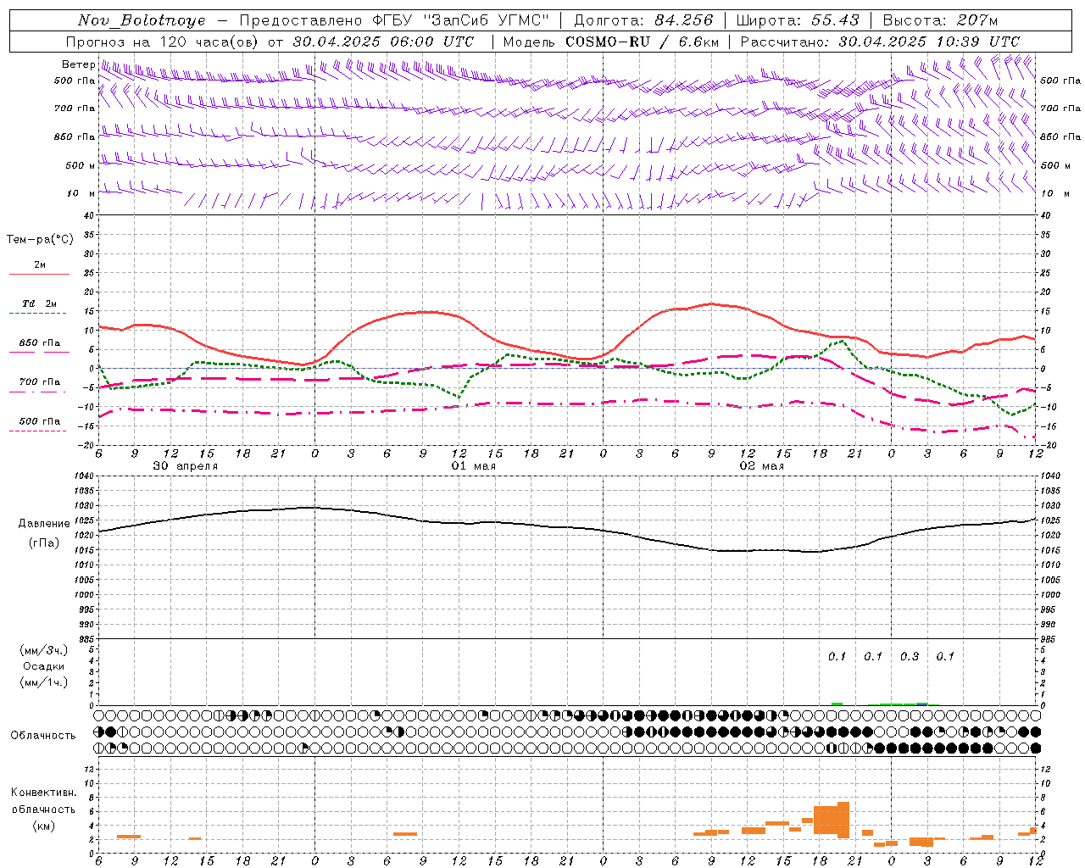Select the (мм/3ч.) precipitation unit label
The image size is (1085, 868).
click(x=43, y=650)
